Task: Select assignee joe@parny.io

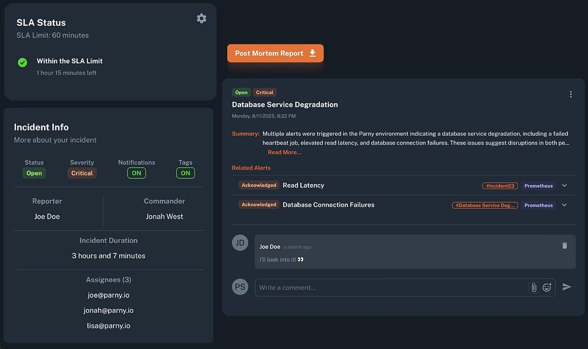Action: pyautogui.click(x=109, y=295)
